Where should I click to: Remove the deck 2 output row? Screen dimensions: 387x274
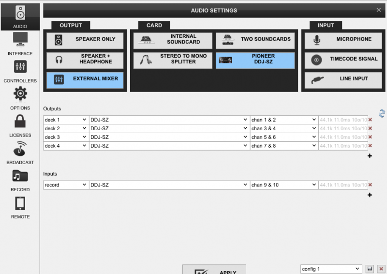(x=370, y=128)
